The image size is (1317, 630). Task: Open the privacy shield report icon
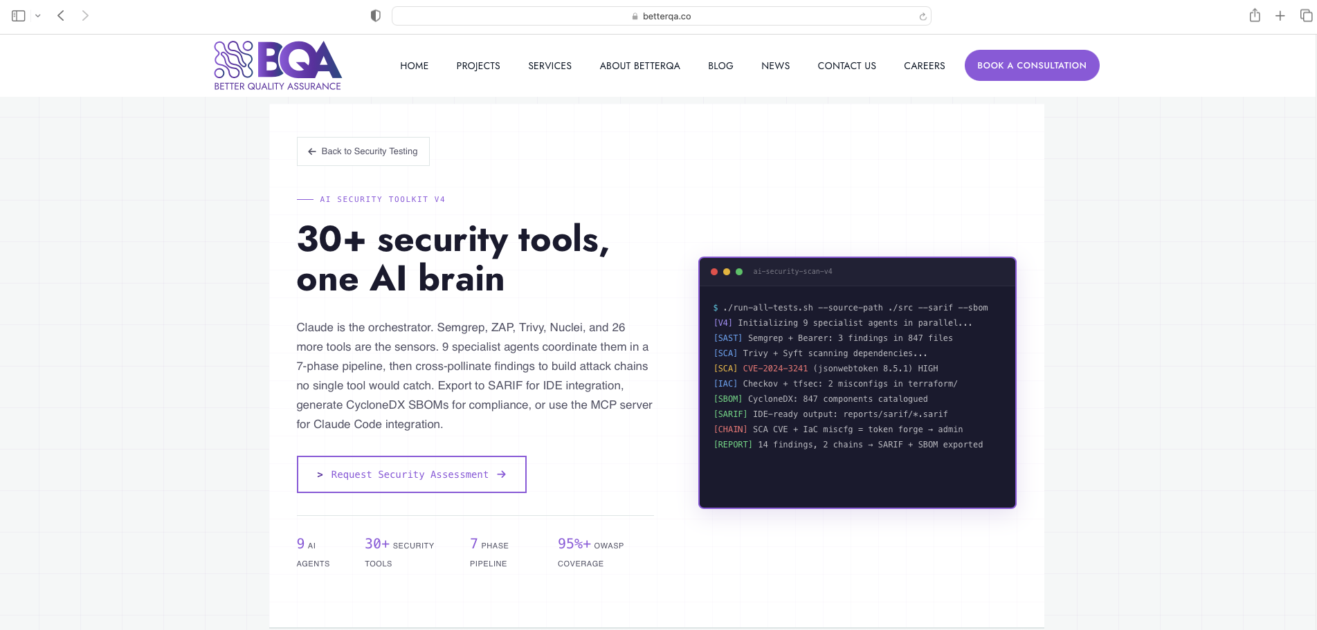coord(376,16)
